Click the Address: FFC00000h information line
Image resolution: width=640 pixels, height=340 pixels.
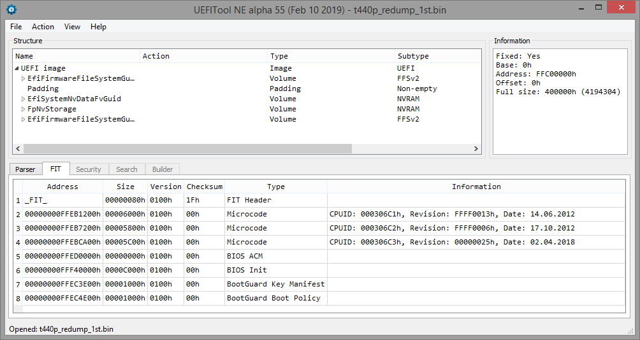(x=536, y=74)
